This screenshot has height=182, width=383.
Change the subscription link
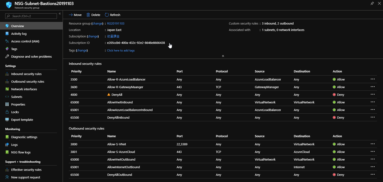[x=93, y=36]
